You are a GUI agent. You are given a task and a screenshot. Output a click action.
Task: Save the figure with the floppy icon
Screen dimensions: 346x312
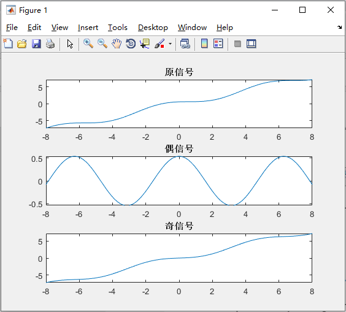click(36, 44)
